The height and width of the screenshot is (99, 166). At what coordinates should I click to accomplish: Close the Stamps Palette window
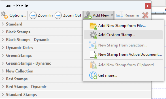pos(148,6)
